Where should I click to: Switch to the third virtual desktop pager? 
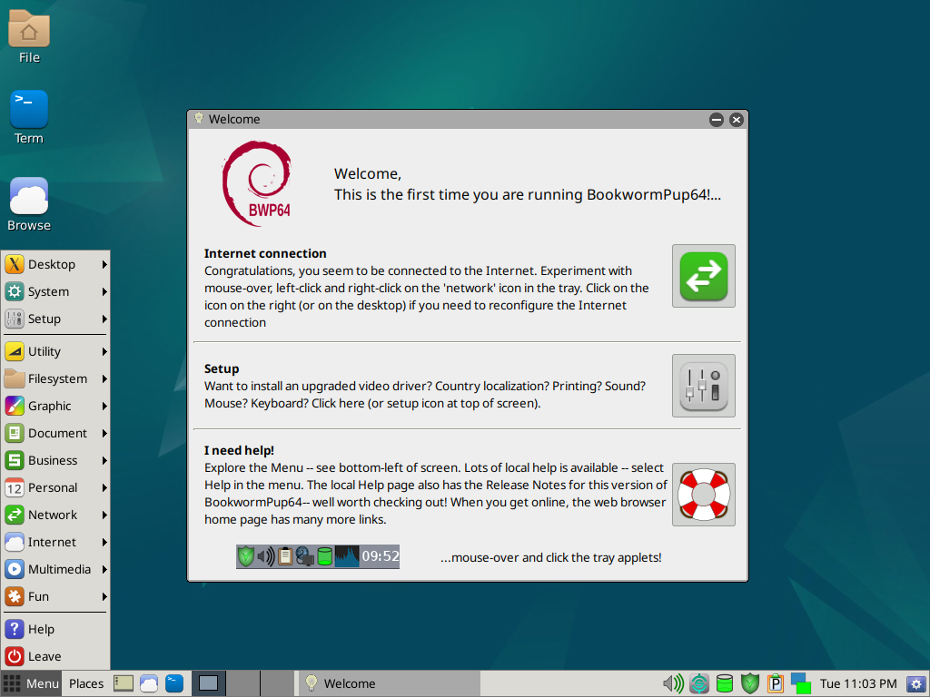click(278, 683)
